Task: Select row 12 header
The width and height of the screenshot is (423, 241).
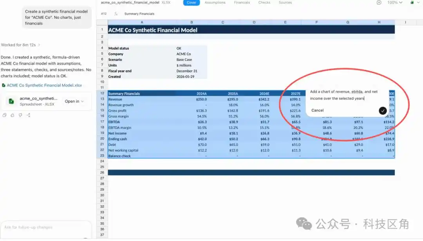Action: click(102, 93)
